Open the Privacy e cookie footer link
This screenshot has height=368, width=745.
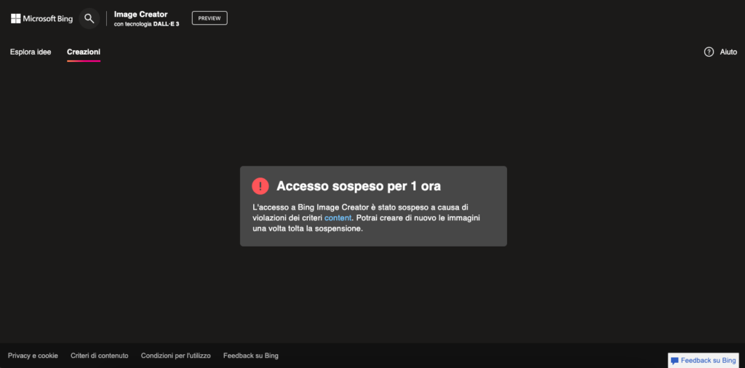click(33, 356)
